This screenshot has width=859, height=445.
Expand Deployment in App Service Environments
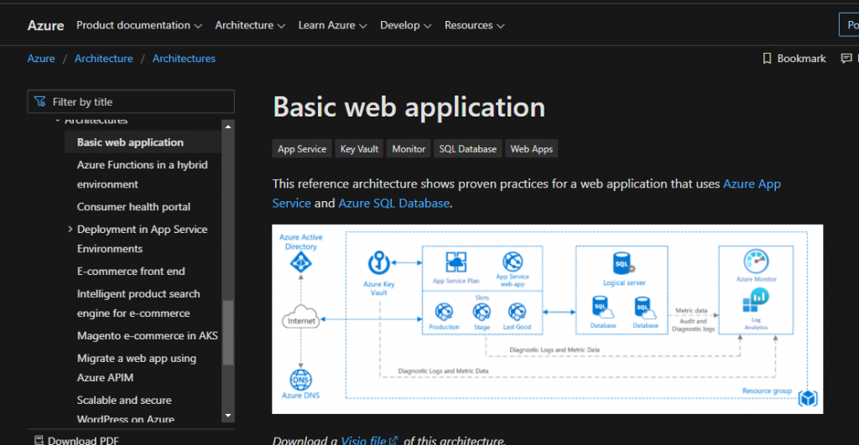(70, 230)
